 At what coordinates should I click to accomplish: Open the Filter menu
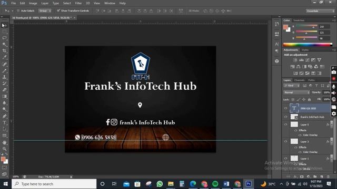point(78,3)
